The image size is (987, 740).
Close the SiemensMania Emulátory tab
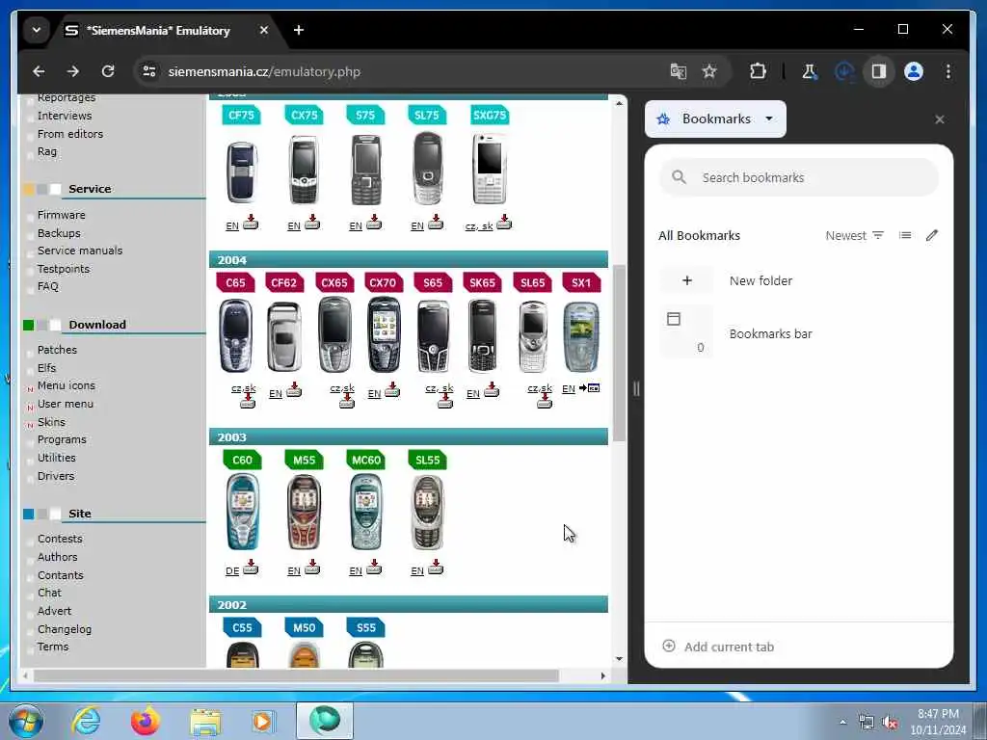tap(264, 30)
